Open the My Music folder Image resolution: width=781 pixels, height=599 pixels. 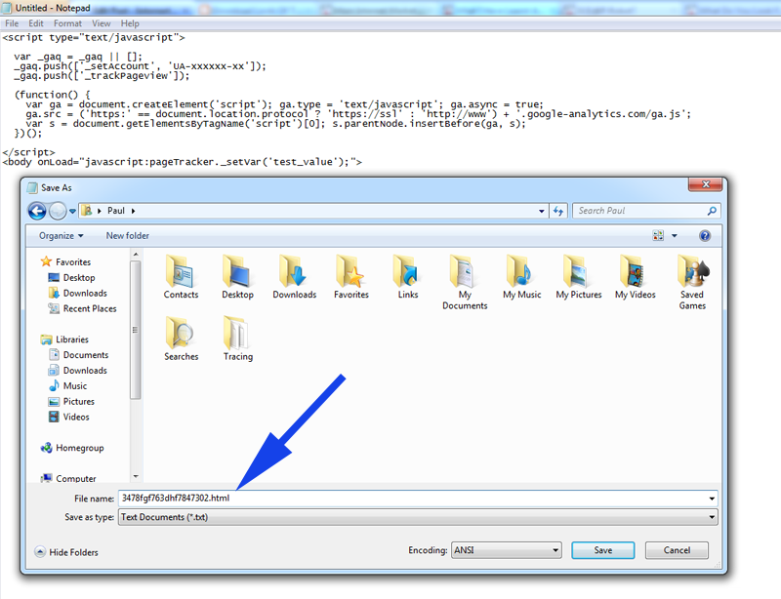click(521, 277)
